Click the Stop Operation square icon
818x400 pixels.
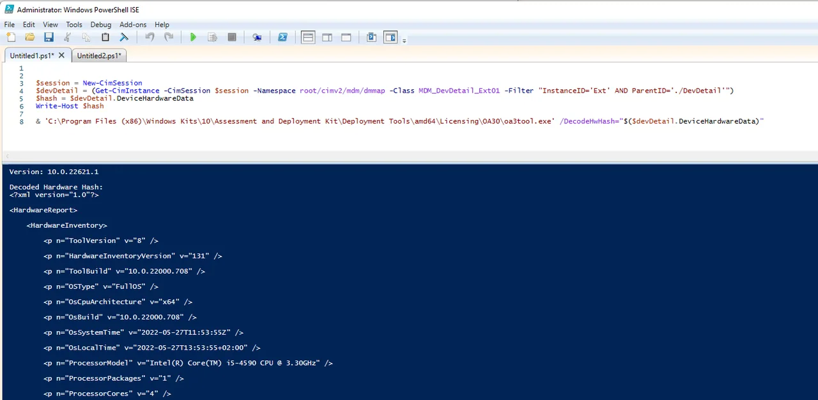point(232,38)
